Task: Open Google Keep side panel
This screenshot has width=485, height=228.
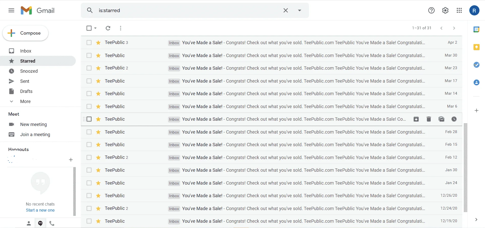Action: [476, 47]
